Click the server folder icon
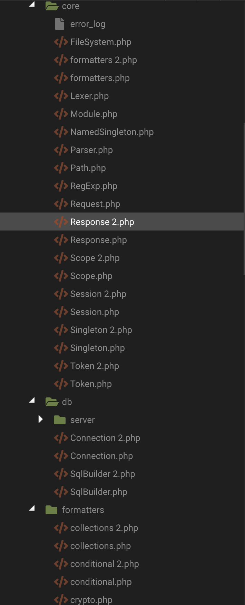The image size is (245, 605). [x=60, y=420]
